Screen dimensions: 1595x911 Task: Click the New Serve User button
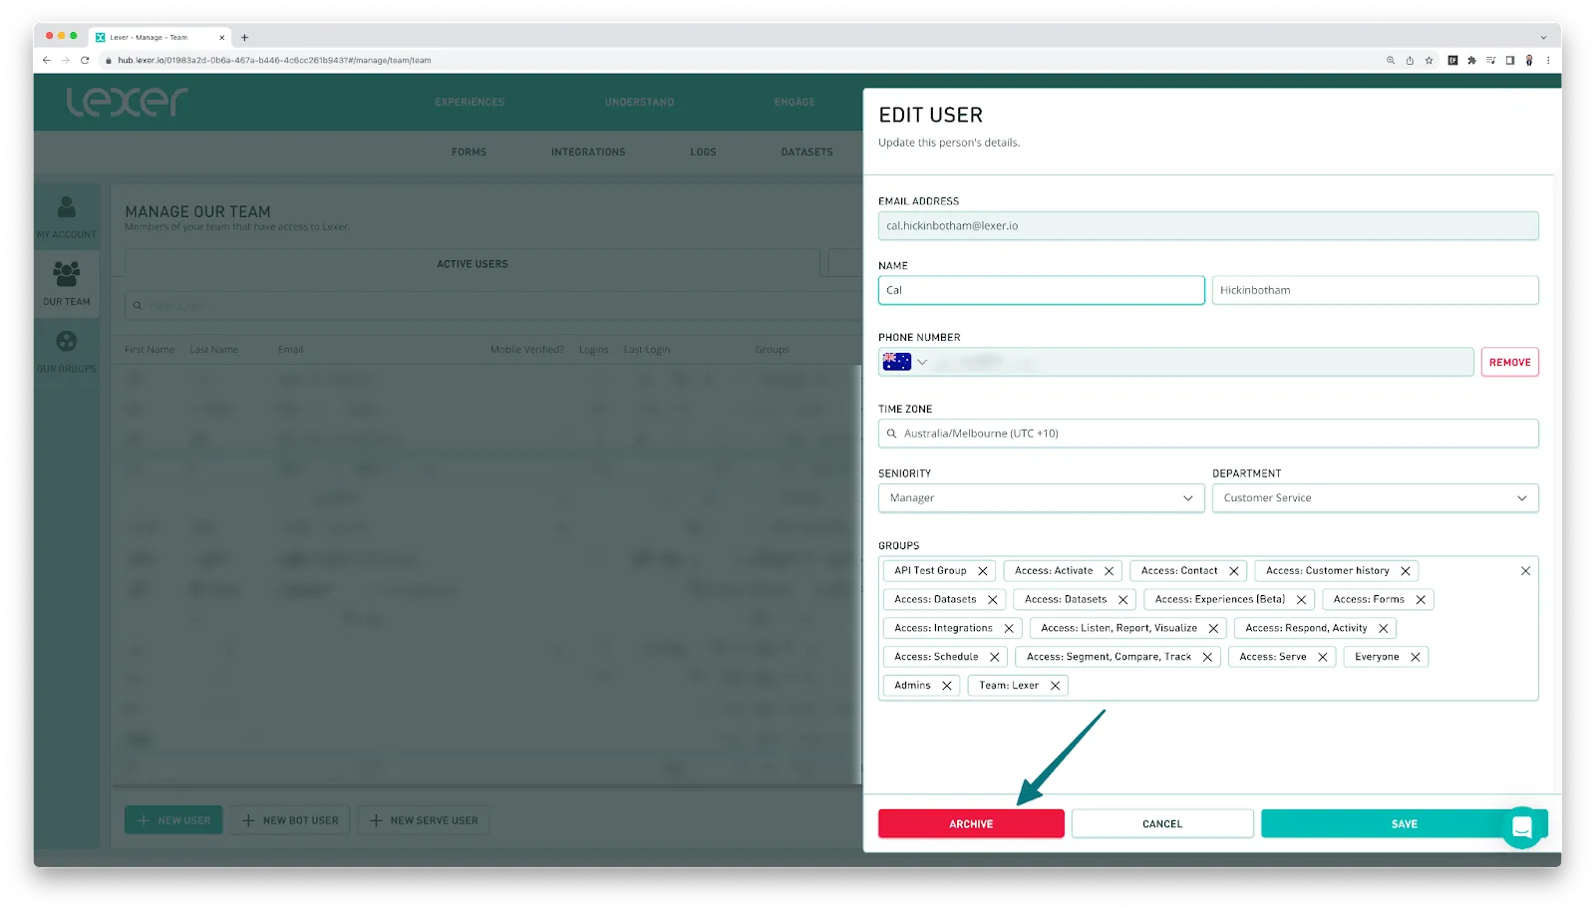[x=424, y=820]
